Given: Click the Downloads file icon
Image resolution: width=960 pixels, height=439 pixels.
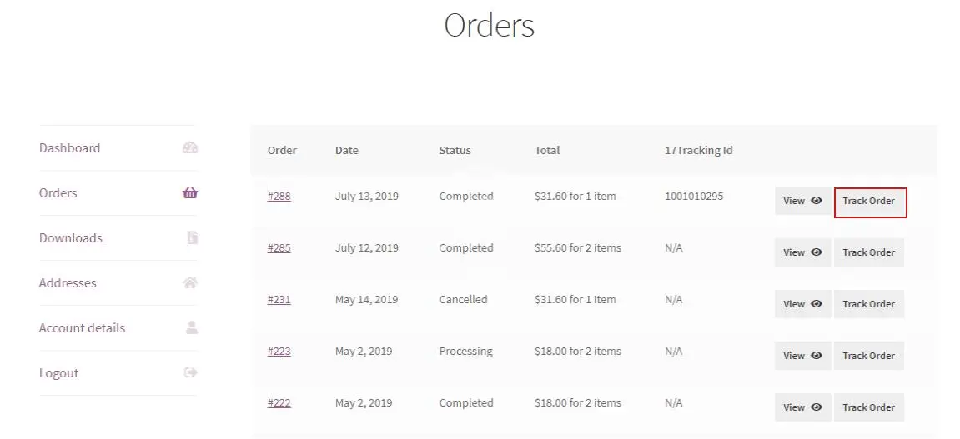Looking at the screenshot, I should pos(192,238).
